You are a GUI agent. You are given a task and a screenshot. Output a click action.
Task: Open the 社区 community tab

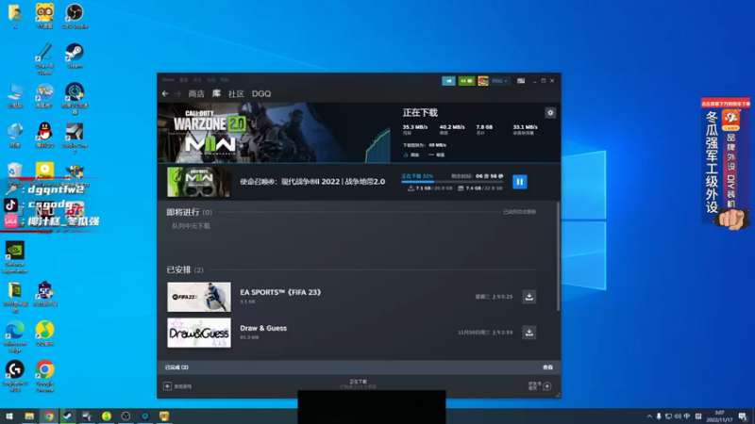[236, 93]
